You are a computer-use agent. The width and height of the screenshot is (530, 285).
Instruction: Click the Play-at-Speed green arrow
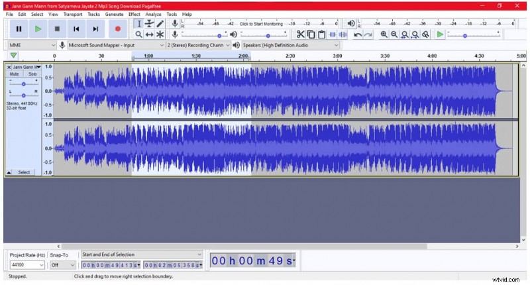[x=440, y=34]
